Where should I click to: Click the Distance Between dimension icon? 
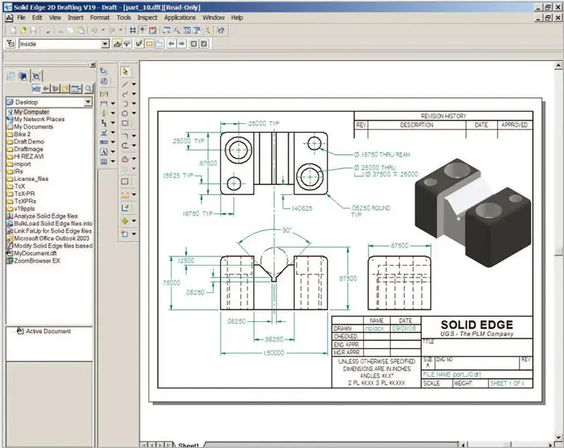(x=104, y=103)
